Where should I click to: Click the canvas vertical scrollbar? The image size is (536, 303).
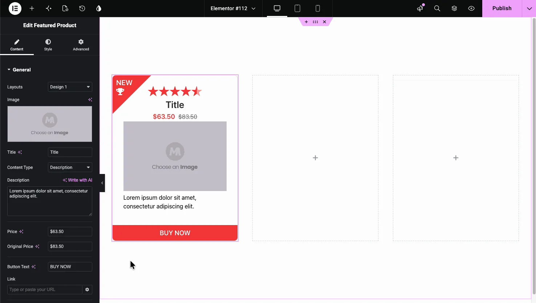coord(534,156)
